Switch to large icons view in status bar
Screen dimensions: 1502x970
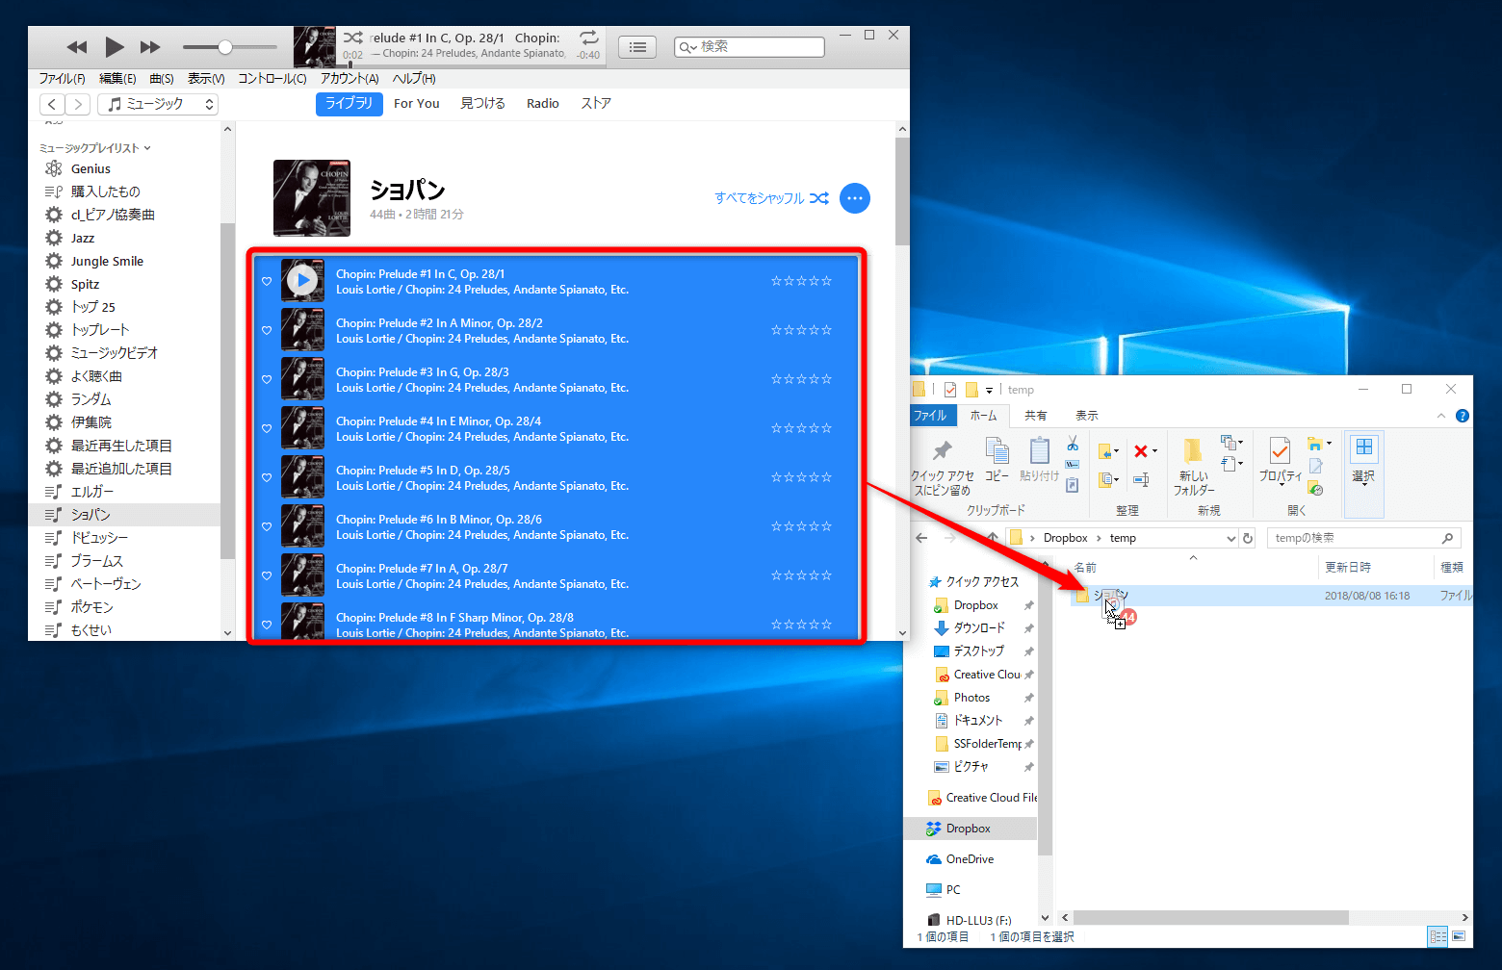(x=1460, y=936)
